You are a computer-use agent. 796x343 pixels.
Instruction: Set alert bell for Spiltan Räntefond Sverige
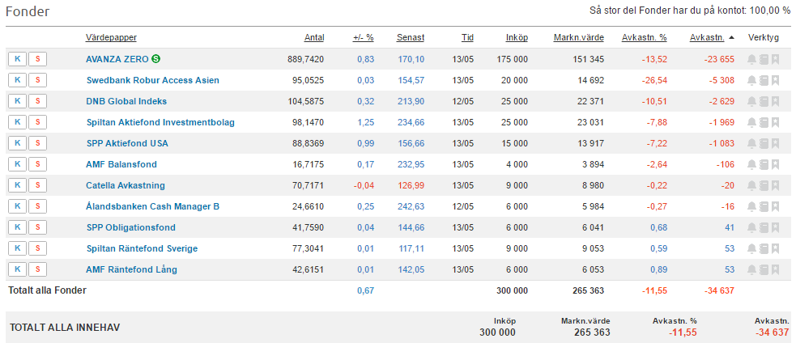751,248
